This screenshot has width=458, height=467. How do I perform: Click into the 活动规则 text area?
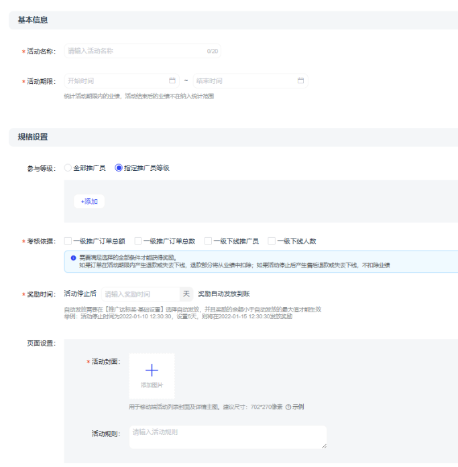(x=227, y=437)
